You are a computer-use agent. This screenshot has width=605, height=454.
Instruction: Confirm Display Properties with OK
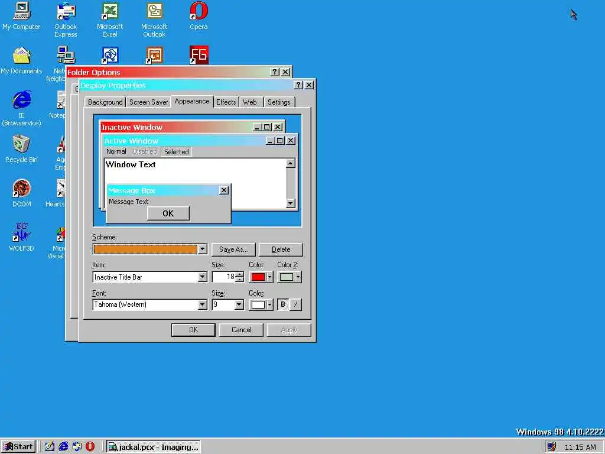tap(193, 330)
